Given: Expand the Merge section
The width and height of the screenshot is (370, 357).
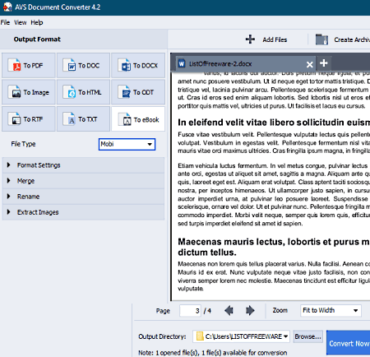Looking at the screenshot, I should (x=83, y=181).
